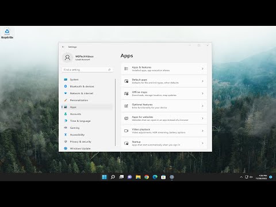Open the network and volume tray icons

[249, 177]
